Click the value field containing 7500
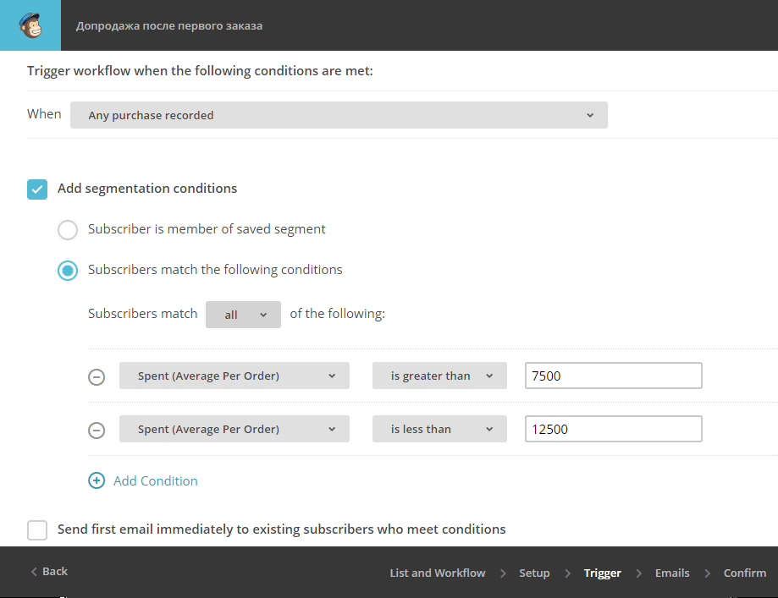778x598 pixels. [x=613, y=376]
